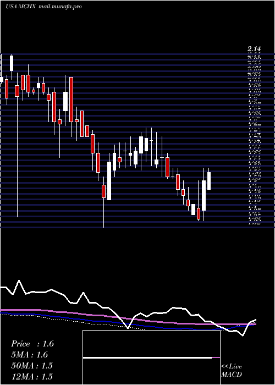Click the 2.14 top price label
Viewport: 275px width, 385px height.
click(254, 49)
